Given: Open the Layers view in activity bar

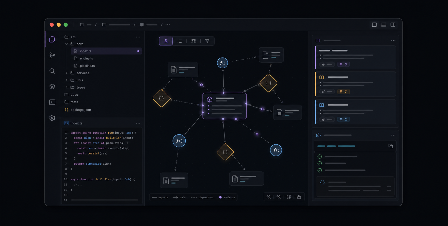Looking at the screenshot, I should pos(52,86).
